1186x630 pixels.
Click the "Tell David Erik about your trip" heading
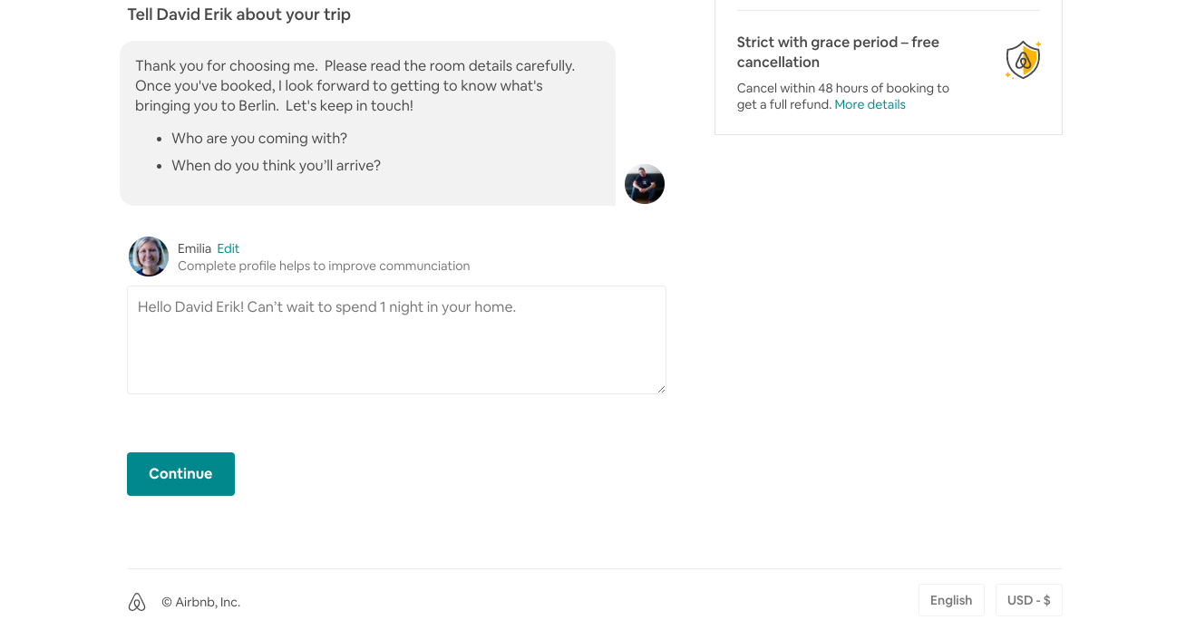click(238, 15)
